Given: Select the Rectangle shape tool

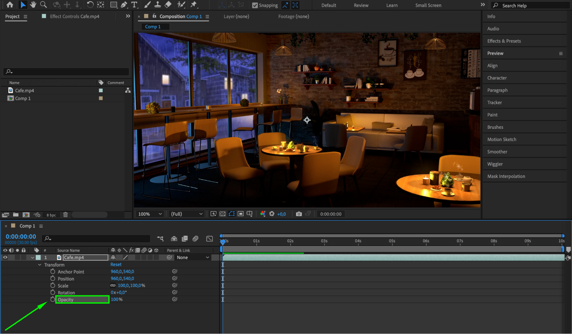Looking at the screenshot, I should (114, 5).
